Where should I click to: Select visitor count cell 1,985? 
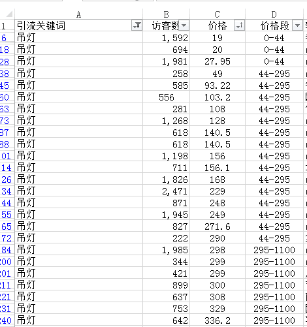coord(166,249)
